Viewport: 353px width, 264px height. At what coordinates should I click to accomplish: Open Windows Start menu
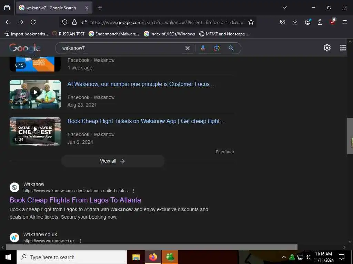pyautogui.click(x=8, y=257)
